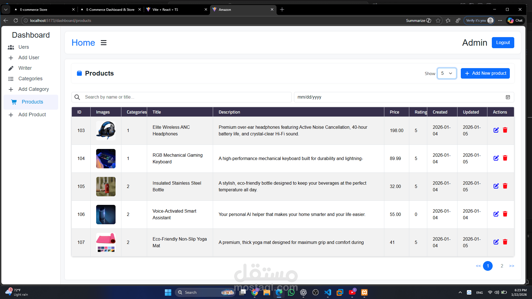Edit the Voice-Activated Smart Assistant product

[496, 214]
